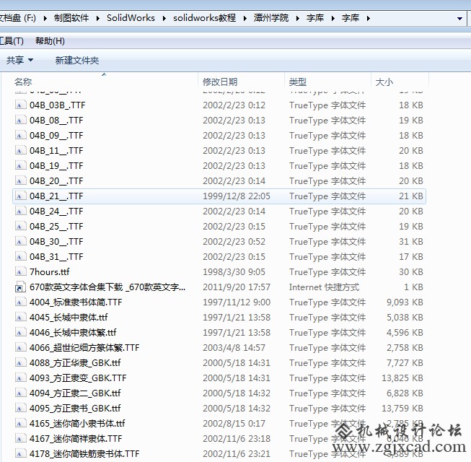This screenshot has height=462, width=471.
Task: Select the file name 04B_30__.TTF
Action: (56, 241)
